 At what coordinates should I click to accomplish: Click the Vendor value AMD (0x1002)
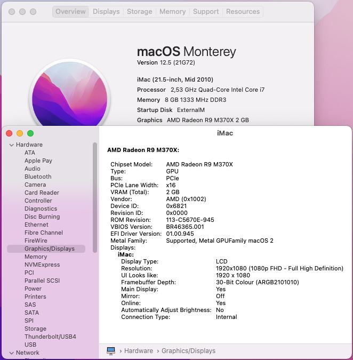(186, 199)
